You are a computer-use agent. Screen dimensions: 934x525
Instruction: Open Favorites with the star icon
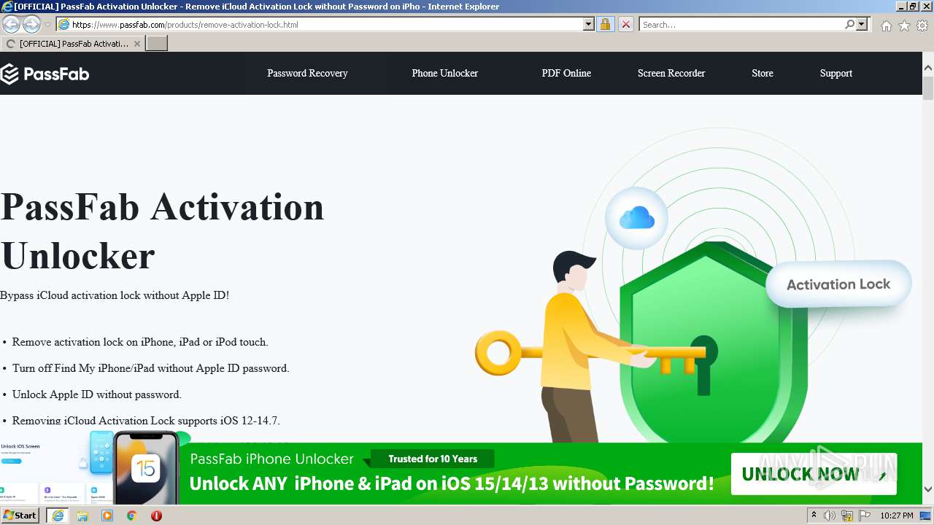coord(904,26)
